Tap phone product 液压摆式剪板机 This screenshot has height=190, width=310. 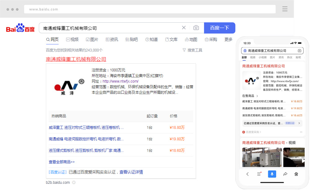(x=264, y=115)
